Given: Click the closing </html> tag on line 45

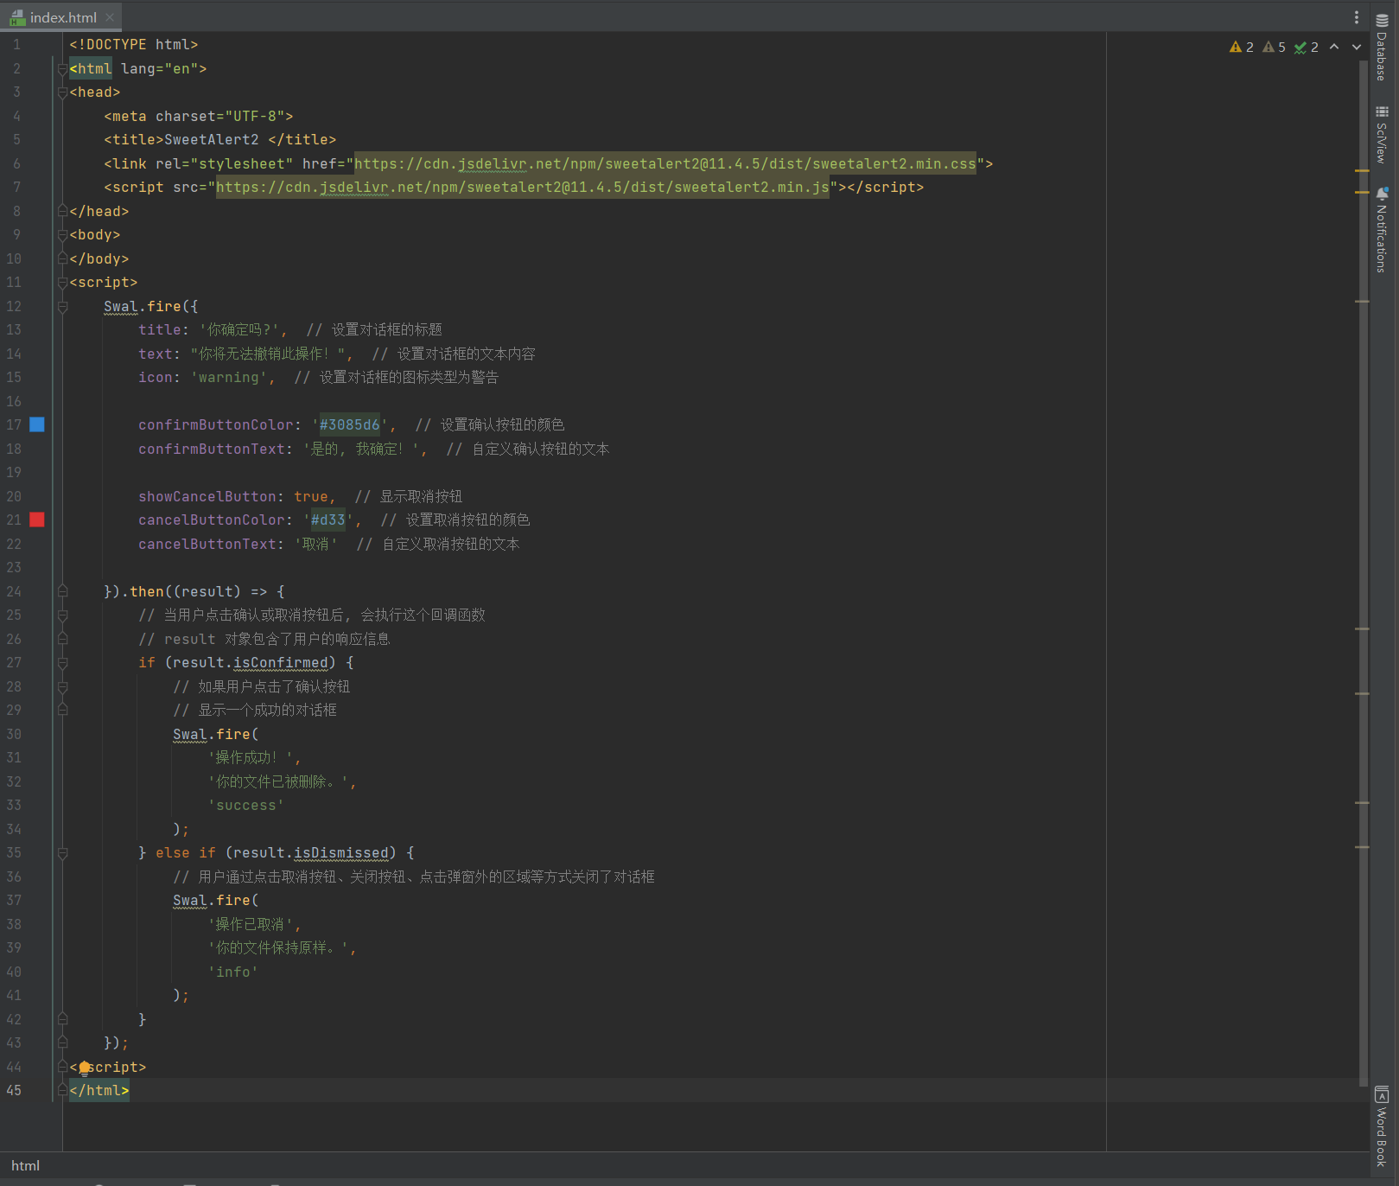Looking at the screenshot, I should 99,1090.
